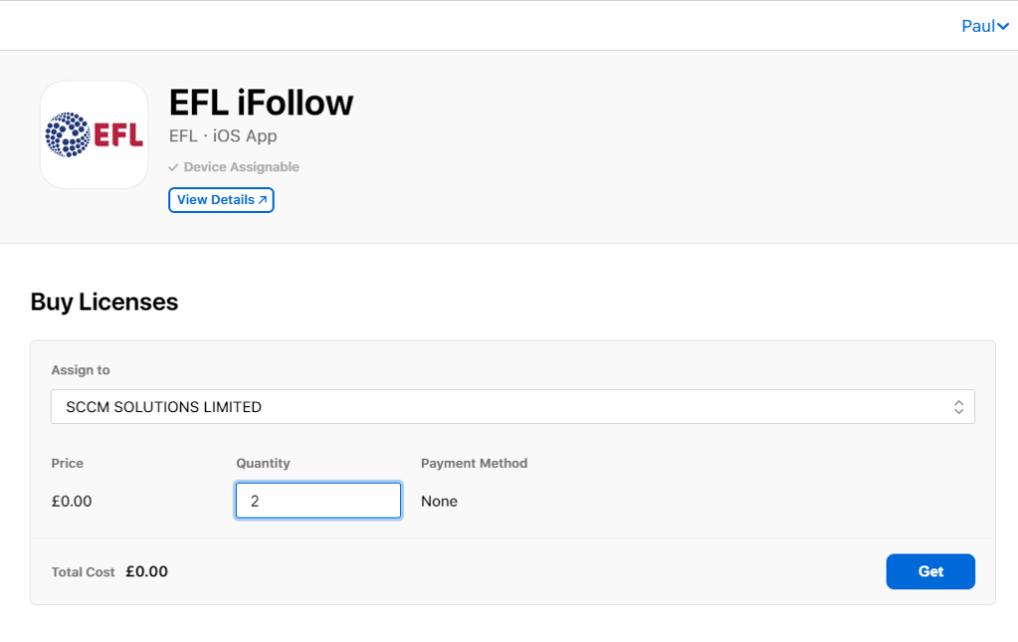Viewport: 1018px width, 642px height.
Task: Click the chevron next to Paul
Action: coord(1003,27)
